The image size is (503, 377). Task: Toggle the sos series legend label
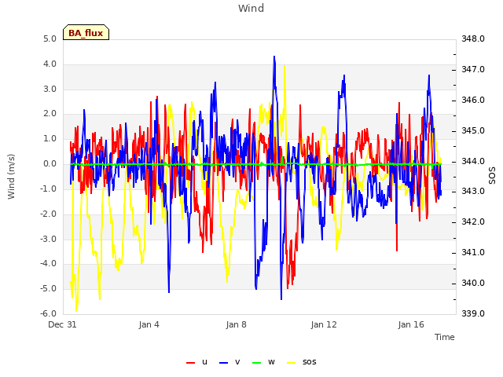(309, 361)
